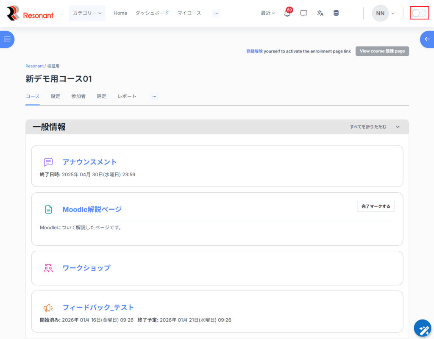Screen dimensions: 434x339
Task: Expand the カテゴリー dropdown menu
Action: coord(87,13)
